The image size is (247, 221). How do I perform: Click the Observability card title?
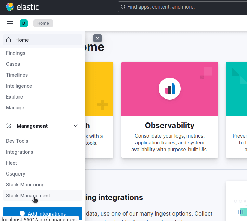[170, 126]
